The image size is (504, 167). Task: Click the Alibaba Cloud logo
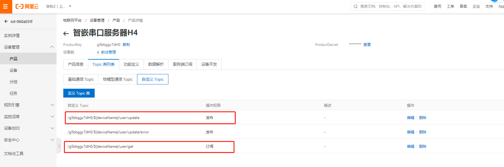coord(27,6)
